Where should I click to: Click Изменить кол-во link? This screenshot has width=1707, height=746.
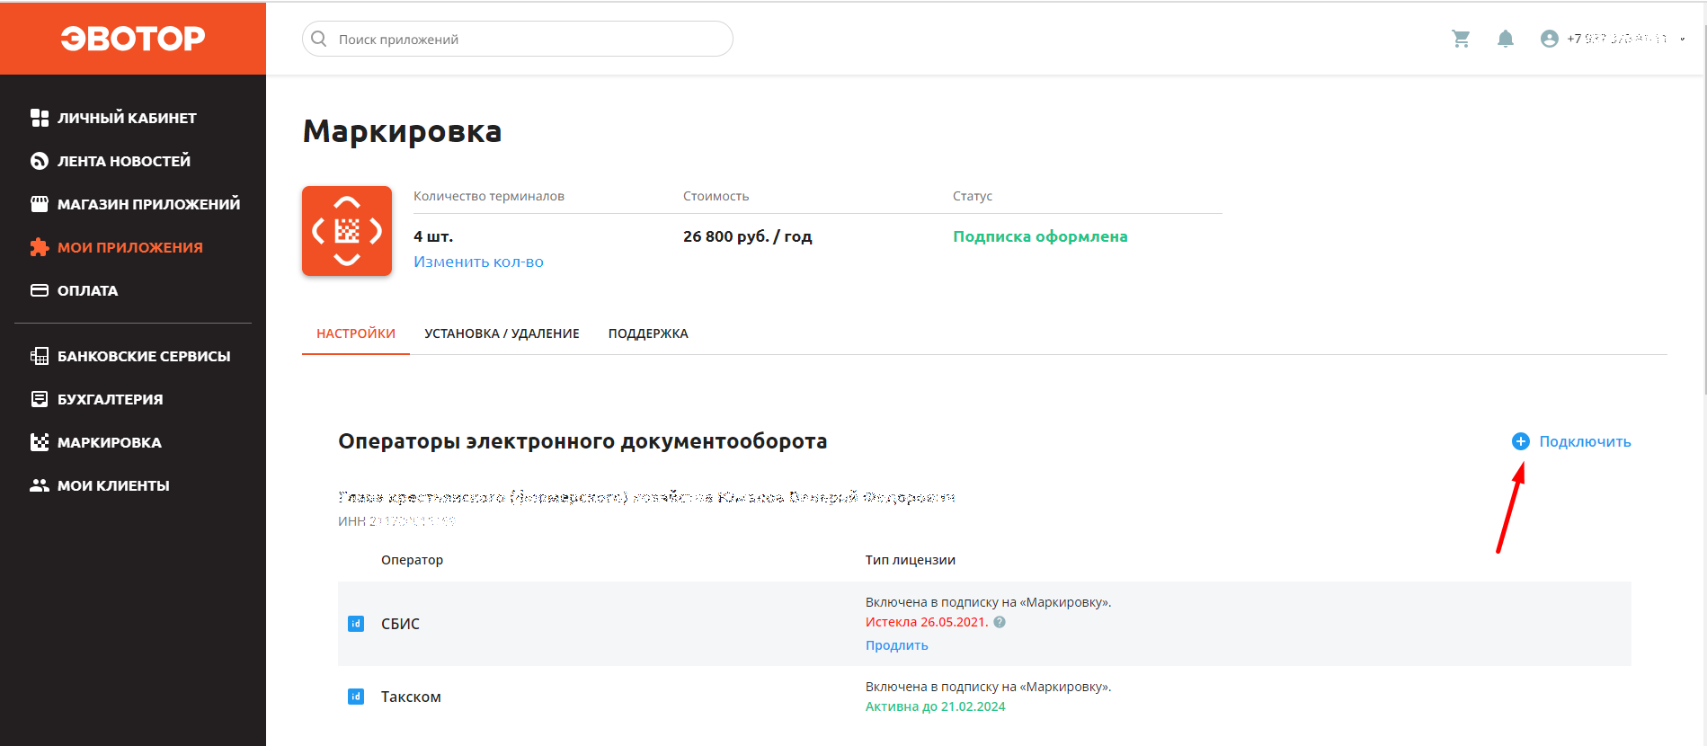[478, 262]
